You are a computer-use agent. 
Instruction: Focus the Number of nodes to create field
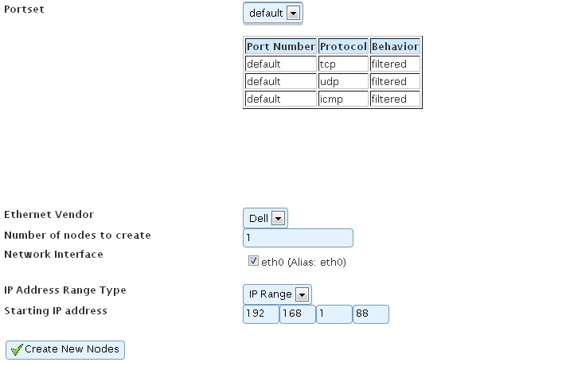298,238
